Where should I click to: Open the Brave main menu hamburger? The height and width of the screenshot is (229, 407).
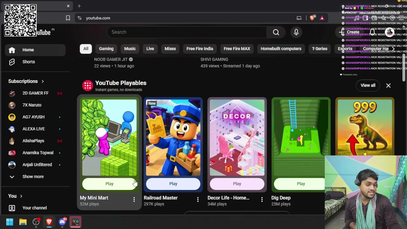click(x=401, y=18)
